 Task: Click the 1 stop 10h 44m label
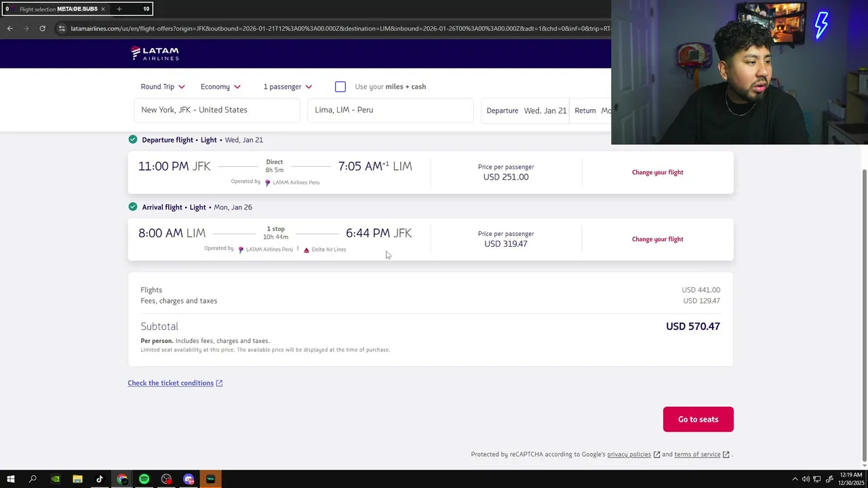point(275,232)
